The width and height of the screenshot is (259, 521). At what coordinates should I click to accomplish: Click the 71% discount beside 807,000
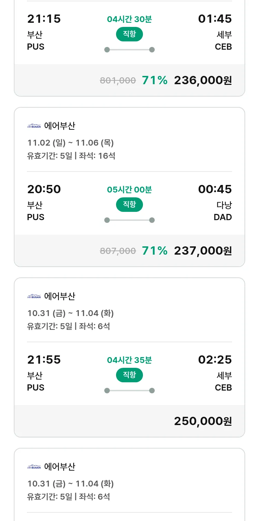[x=154, y=251]
